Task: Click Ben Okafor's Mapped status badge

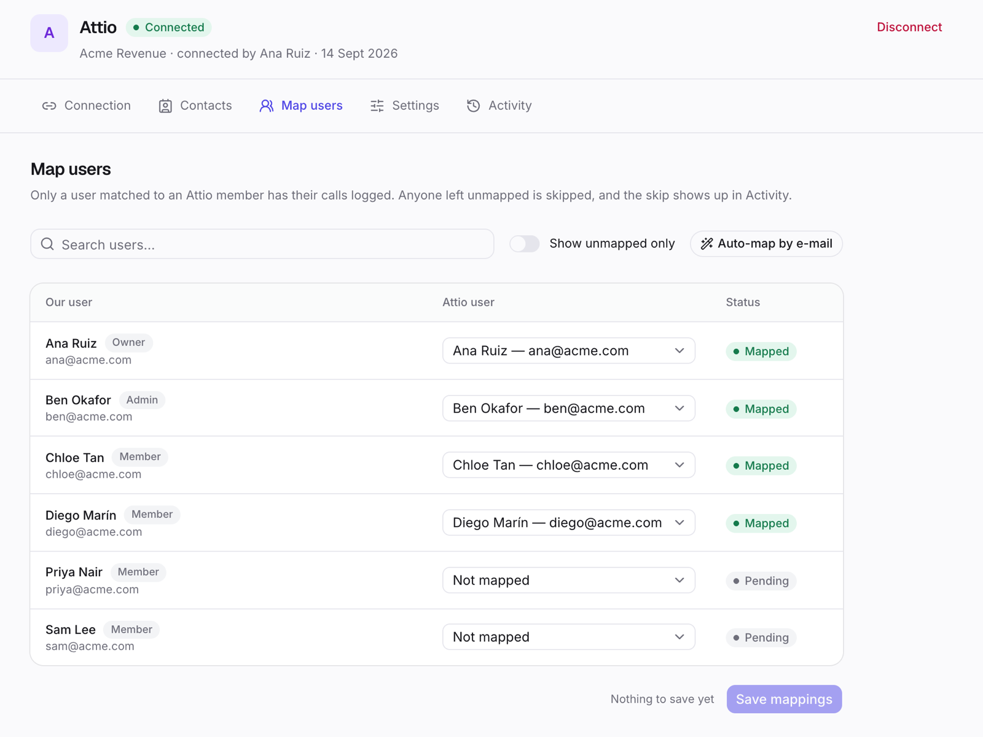Action: (x=761, y=409)
